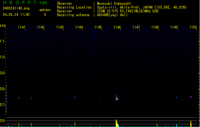Image resolution: width=200 pixels, height=127 pixels.
Task: Click the 0.9 kHz frequency tick label
Action: tap(3, 73)
